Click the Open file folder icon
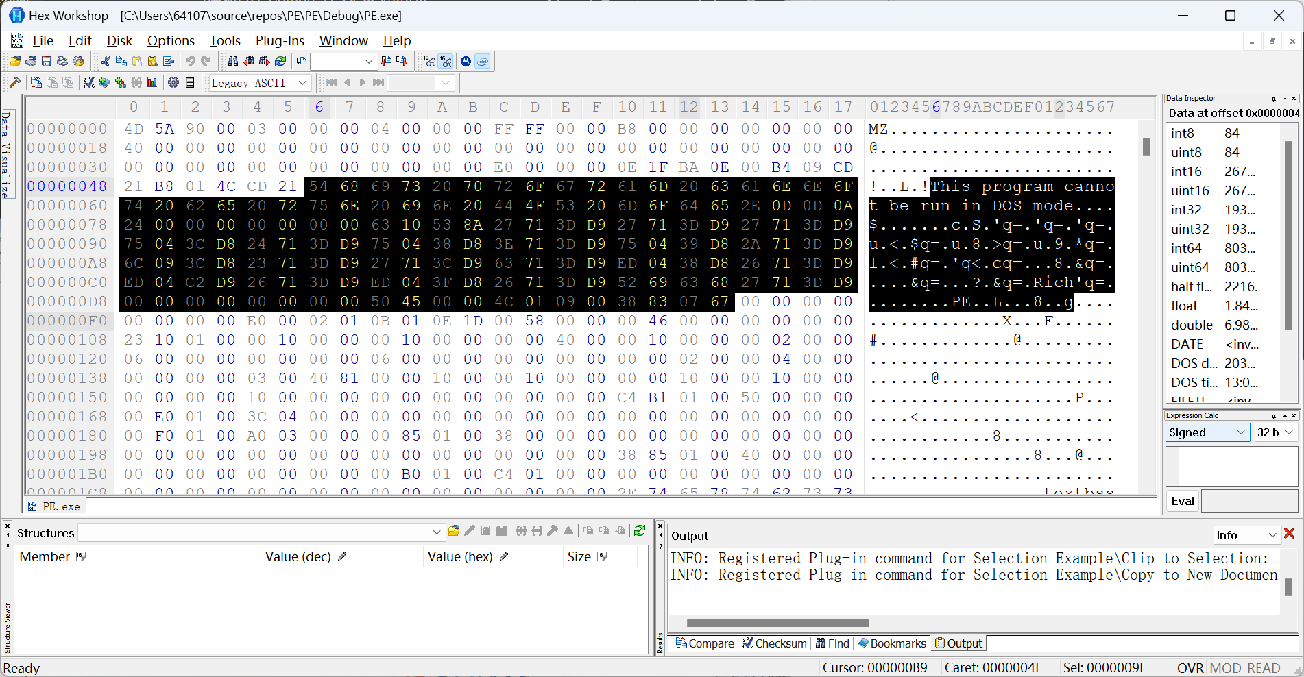 tap(14, 62)
